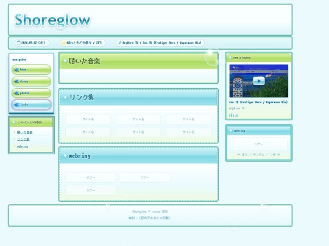
Task: Click the now playing track title Zen TV
Action: click(258, 102)
